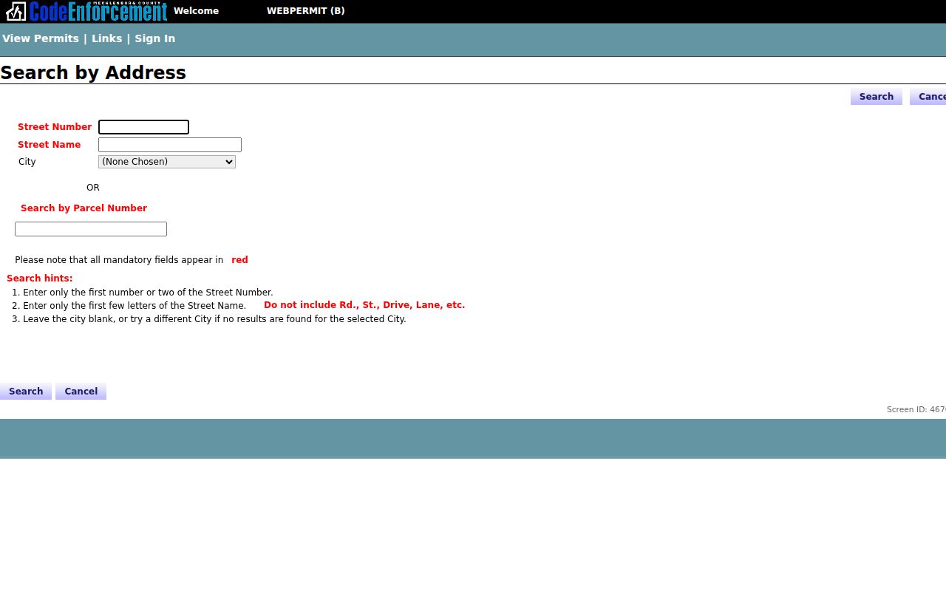Focus the Street Number input field
The height and width of the screenshot is (591, 946).
point(143,127)
